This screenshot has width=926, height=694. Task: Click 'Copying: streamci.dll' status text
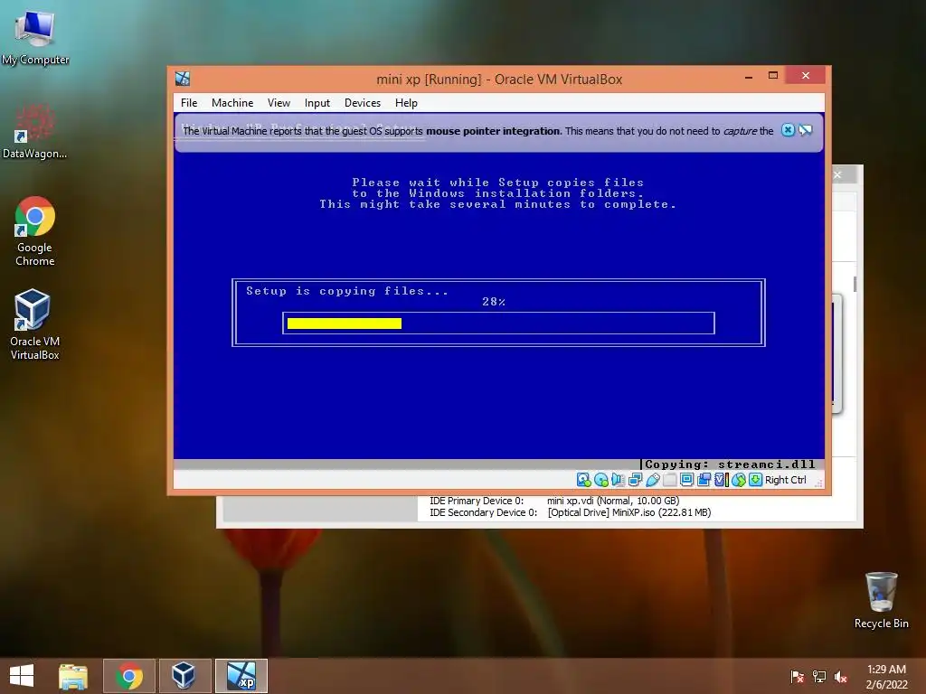click(730, 464)
